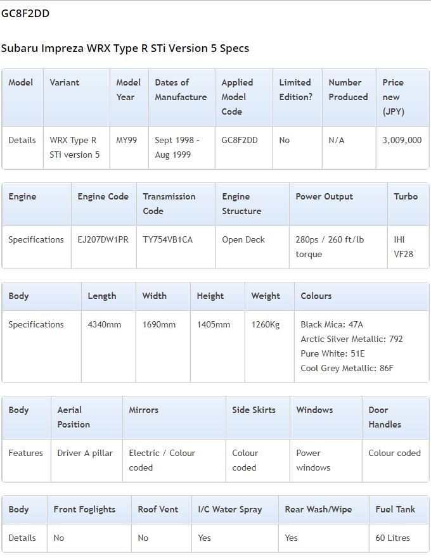
Task: Click the Dates of Manufacture column header
Action: tap(181, 97)
